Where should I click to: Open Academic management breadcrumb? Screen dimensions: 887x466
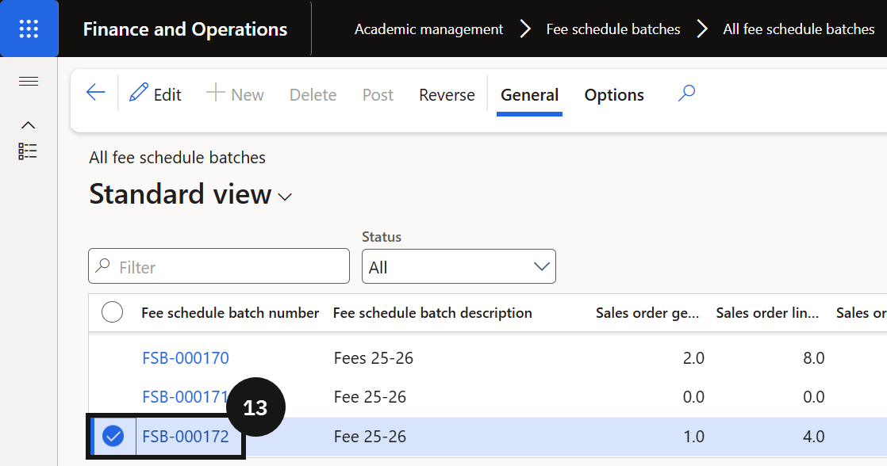tap(428, 29)
